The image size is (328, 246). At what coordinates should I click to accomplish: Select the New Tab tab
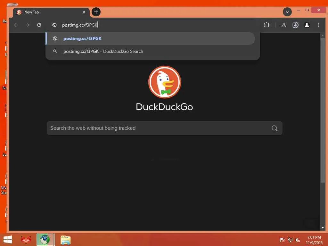[x=51, y=12]
